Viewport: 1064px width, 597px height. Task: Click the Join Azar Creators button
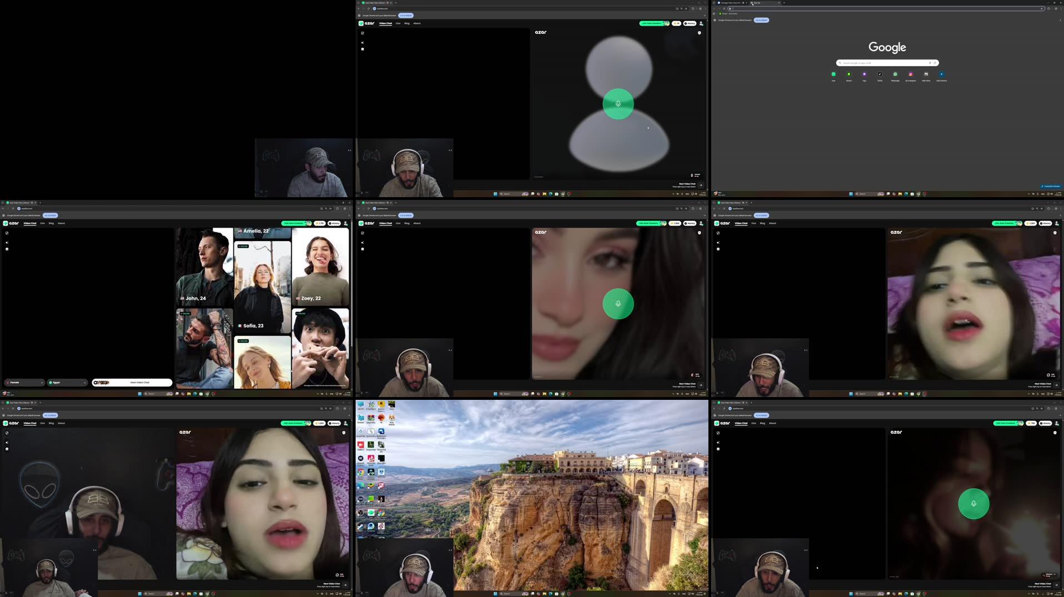tap(650, 223)
